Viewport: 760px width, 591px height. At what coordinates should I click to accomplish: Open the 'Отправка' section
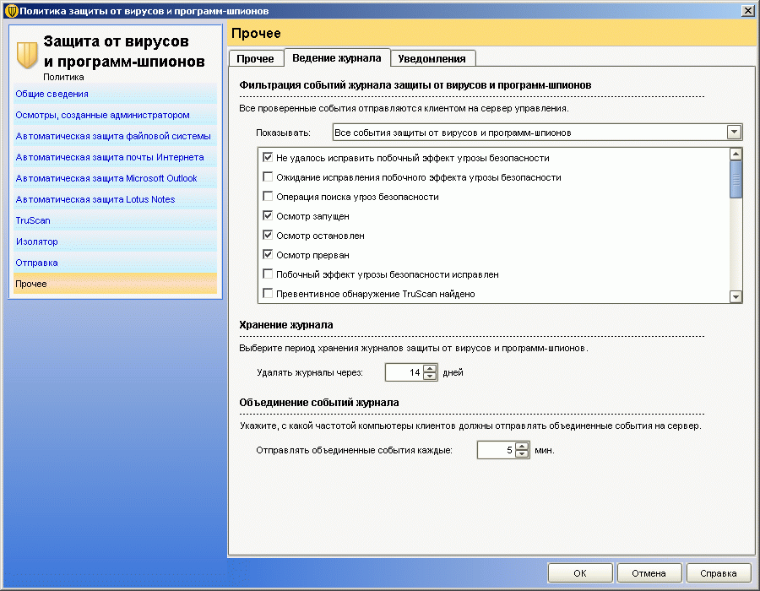tap(115, 263)
